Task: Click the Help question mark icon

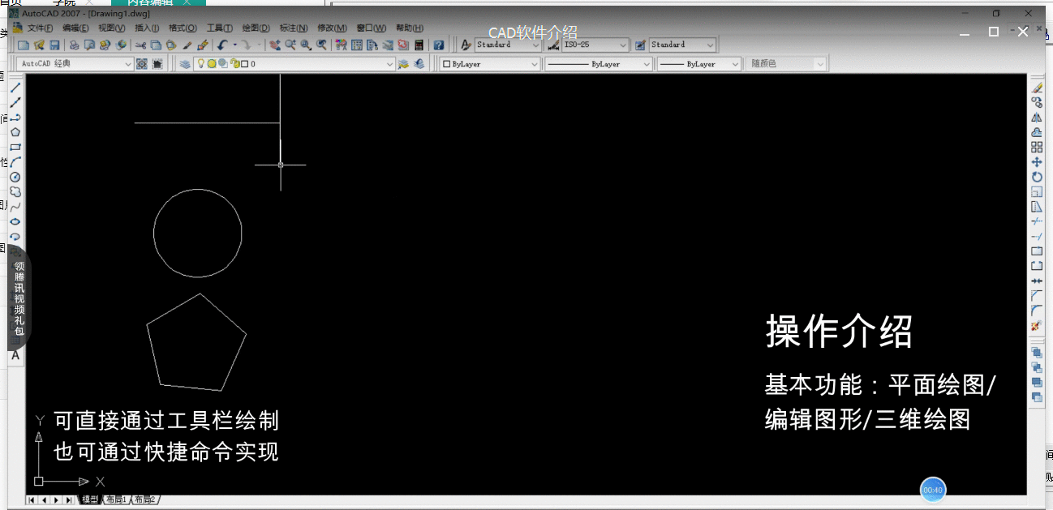Action: coord(439,45)
